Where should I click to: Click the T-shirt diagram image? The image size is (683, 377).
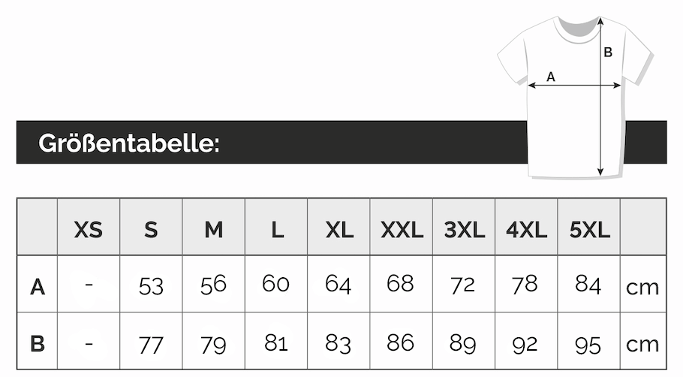[575, 94]
